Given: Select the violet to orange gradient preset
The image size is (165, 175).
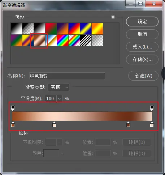Looking at the screenshot, I should point(62,29).
